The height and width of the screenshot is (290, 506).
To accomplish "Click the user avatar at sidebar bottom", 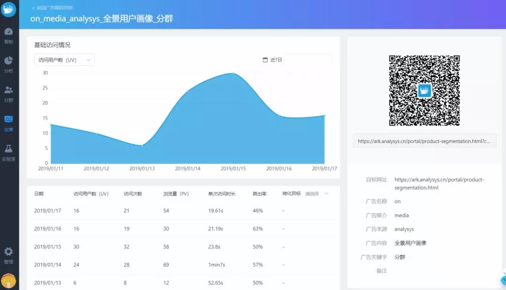I will point(9,281).
